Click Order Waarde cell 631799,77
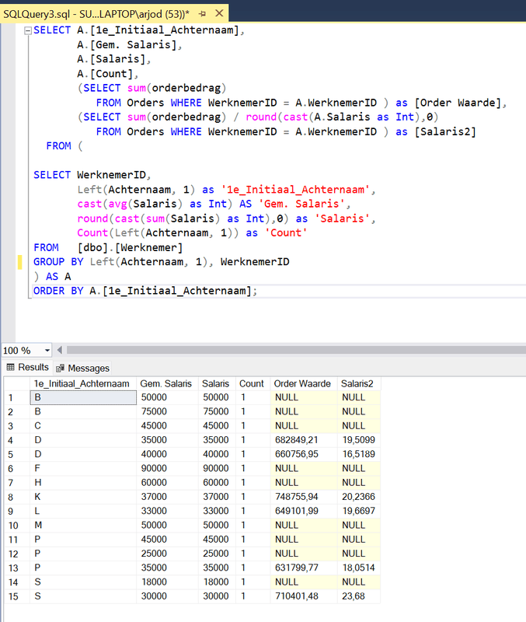Image resolution: width=526 pixels, height=622 pixels. [x=304, y=568]
